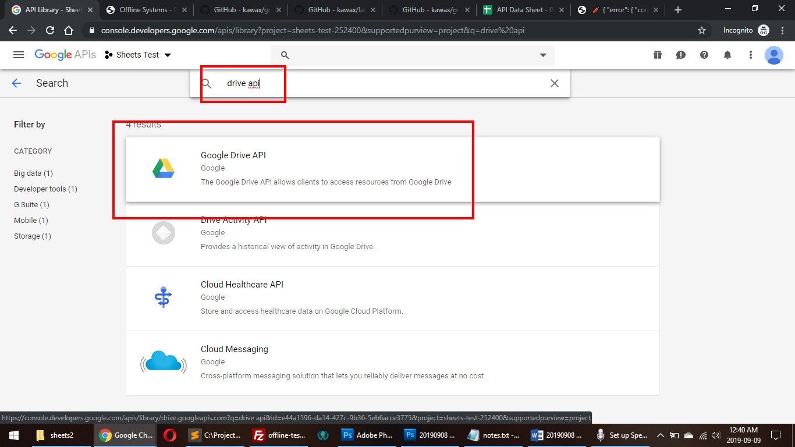
Task: Open the volume control
Action: pyautogui.click(x=716, y=435)
